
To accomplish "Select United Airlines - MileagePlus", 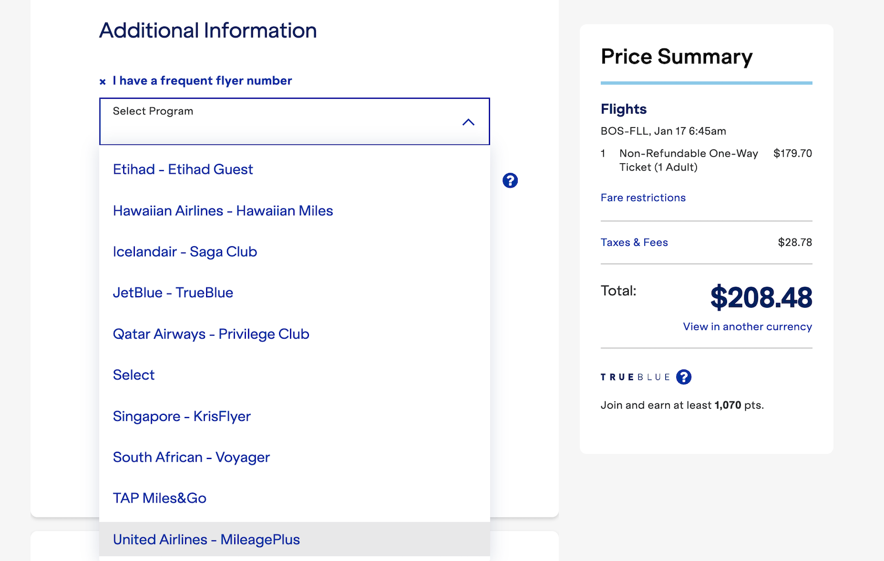I will 206,539.
